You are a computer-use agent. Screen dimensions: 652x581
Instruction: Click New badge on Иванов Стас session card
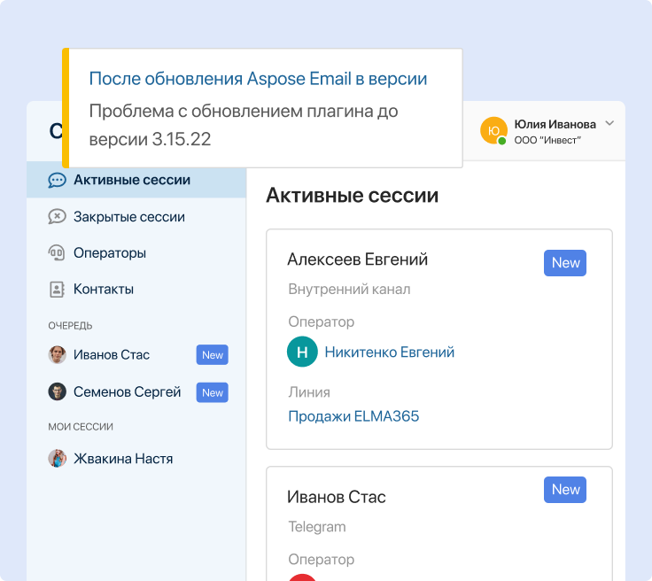coord(565,490)
